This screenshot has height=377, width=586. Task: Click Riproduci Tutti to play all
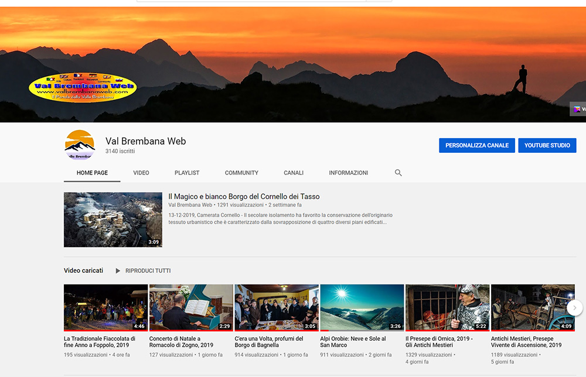point(148,270)
